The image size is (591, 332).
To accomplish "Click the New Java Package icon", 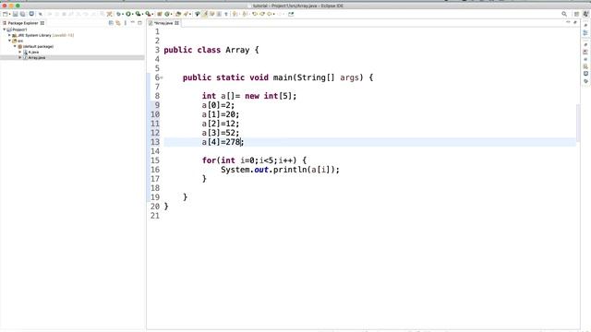I will pos(160,14).
